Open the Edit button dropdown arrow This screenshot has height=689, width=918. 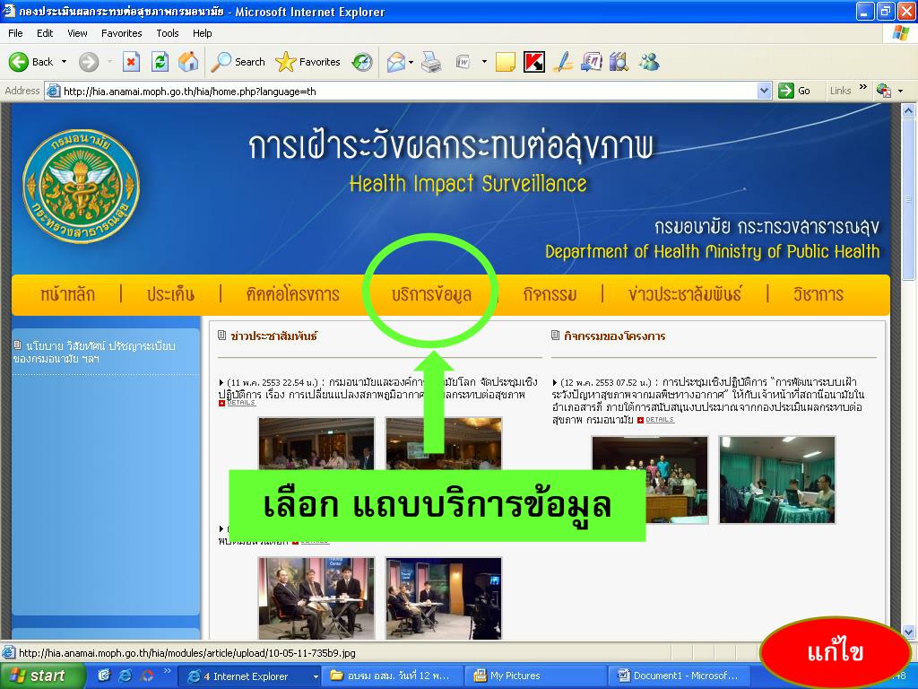(x=484, y=62)
